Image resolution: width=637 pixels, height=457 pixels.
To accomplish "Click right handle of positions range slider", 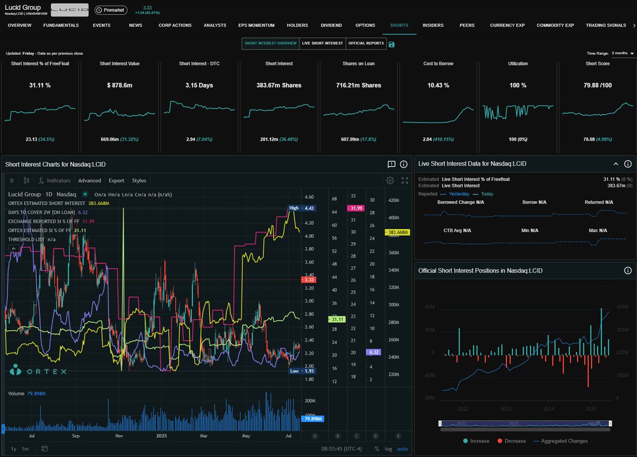I will 610,423.
